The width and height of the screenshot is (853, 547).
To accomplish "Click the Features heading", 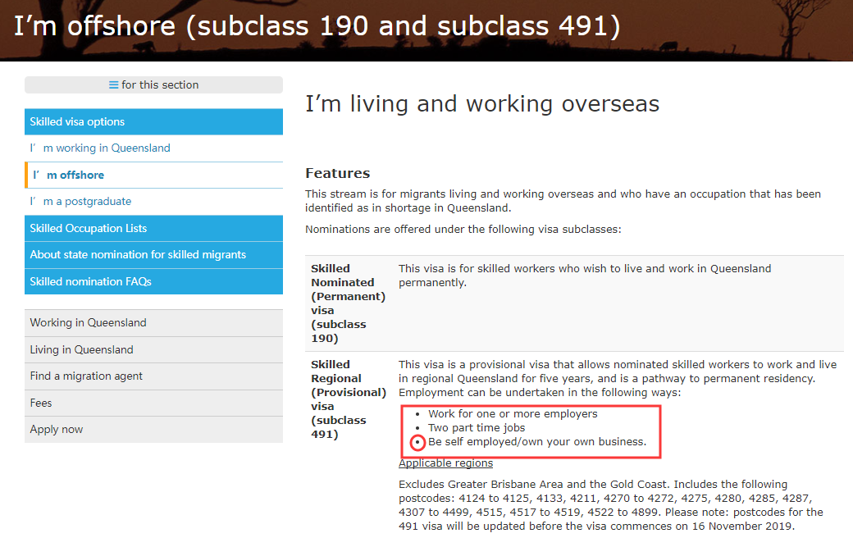I will pos(337,173).
